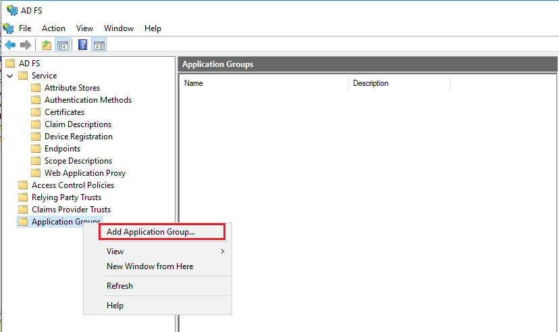Screen dimensions: 559x332
Task: Click the Back arrow toolbar icon
Action: 10,45
